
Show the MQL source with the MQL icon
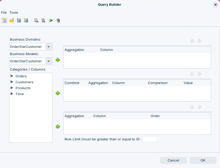pos(37,20)
